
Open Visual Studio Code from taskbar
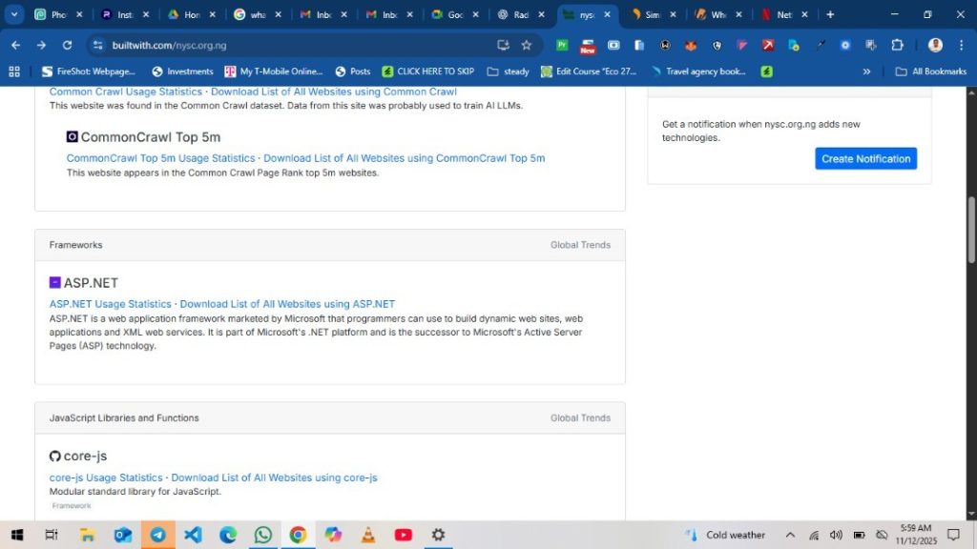pos(193,535)
